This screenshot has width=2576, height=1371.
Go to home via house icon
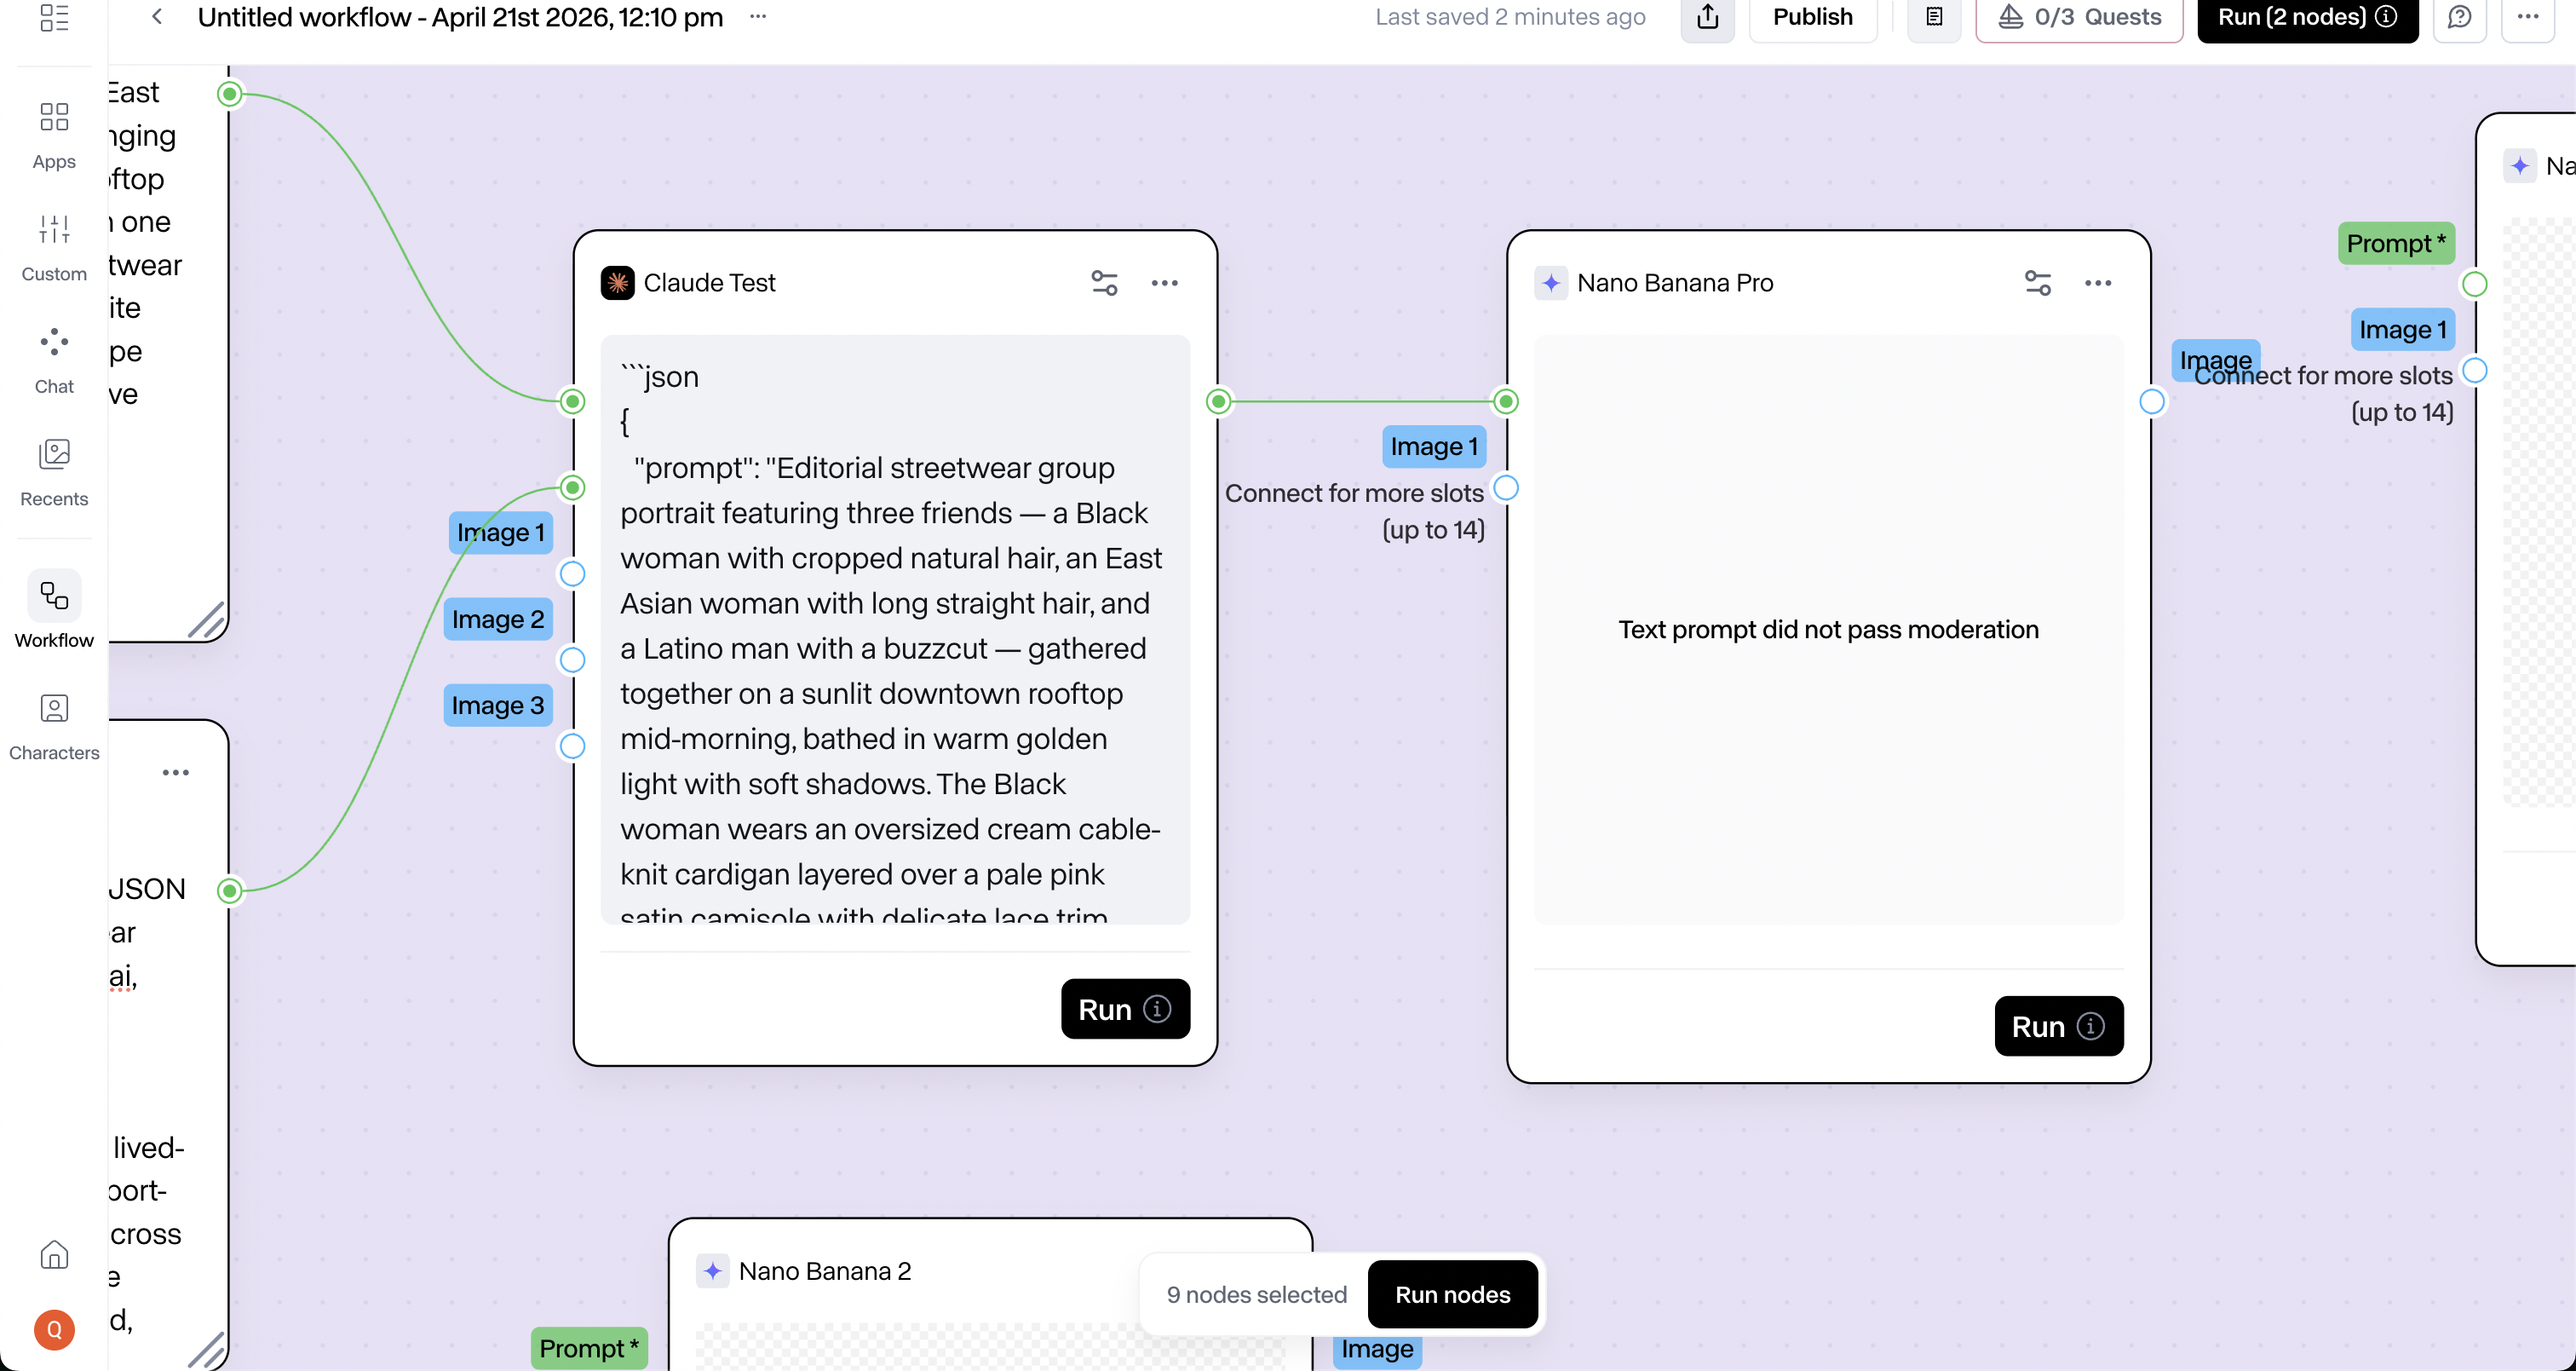[x=54, y=1254]
